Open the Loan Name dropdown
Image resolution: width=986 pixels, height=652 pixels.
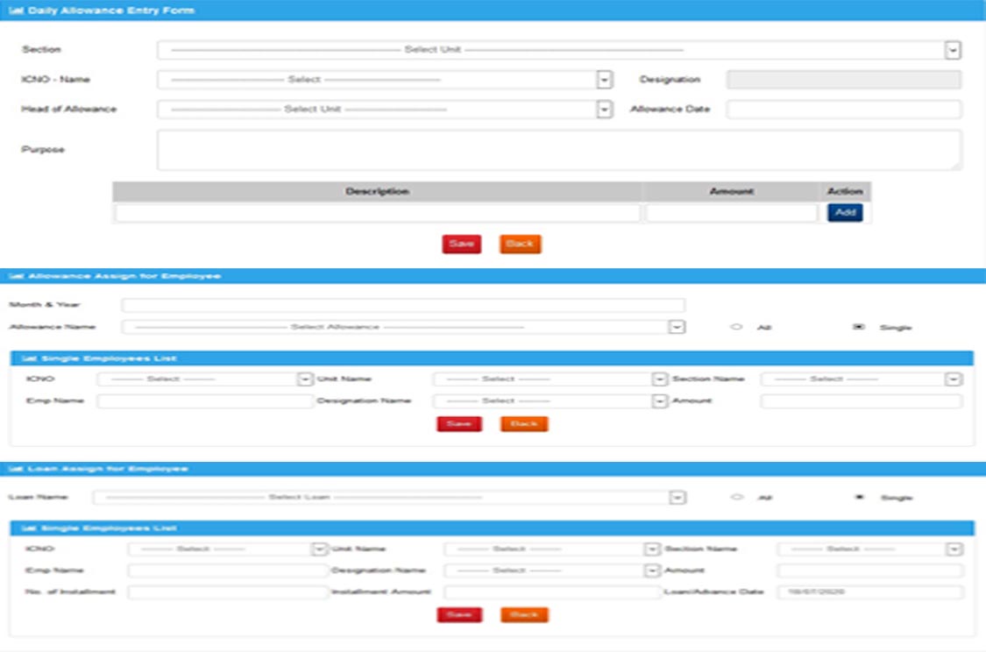389,497
